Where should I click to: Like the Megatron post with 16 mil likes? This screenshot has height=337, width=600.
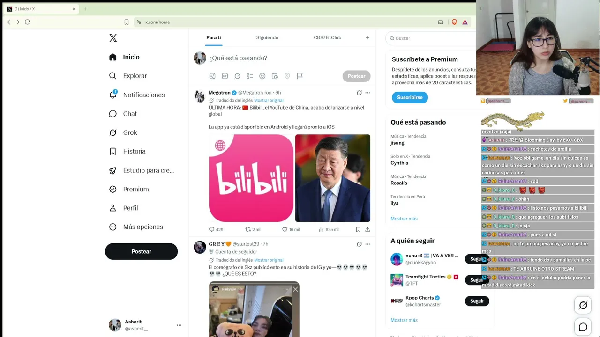(291, 229)
